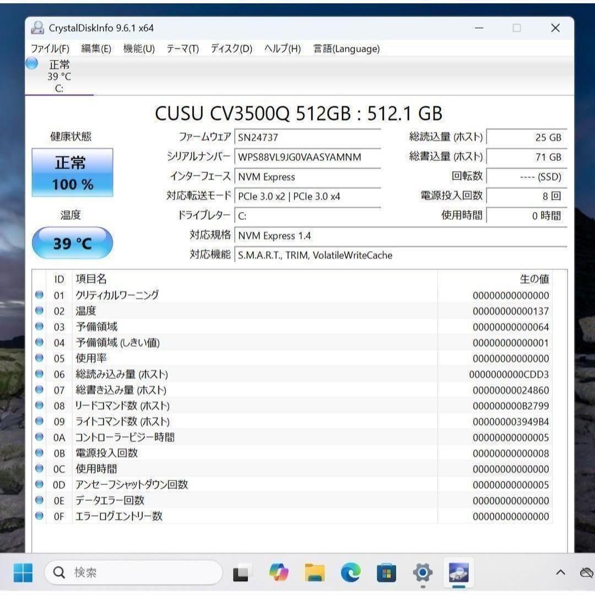Click the blue health dot above the C: drive
The height and width of the screenshot is (595, 595).
(33, 64)
